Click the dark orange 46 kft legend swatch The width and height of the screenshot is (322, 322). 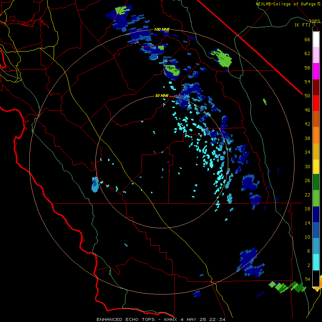pos(316,119)
